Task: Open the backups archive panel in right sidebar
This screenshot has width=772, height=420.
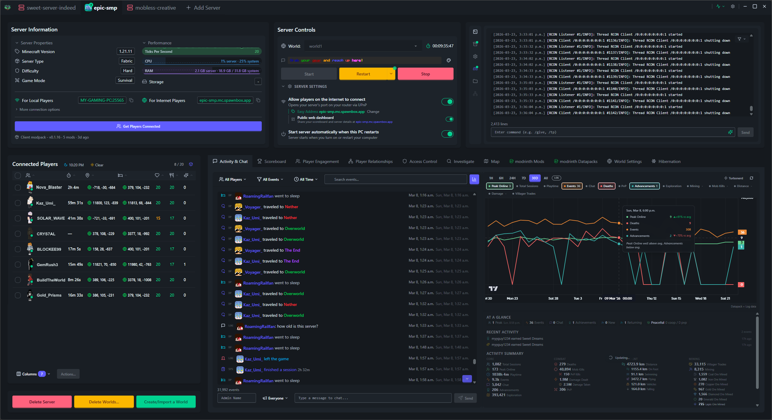Action: (475, 44)
